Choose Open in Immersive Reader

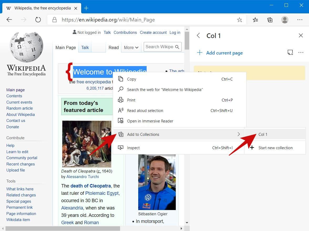179,121
